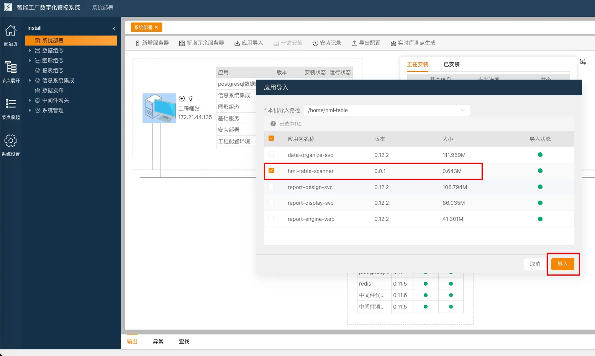Collapse the install sidebar panel arrow
595x356 pixels.
coord(114,29)
